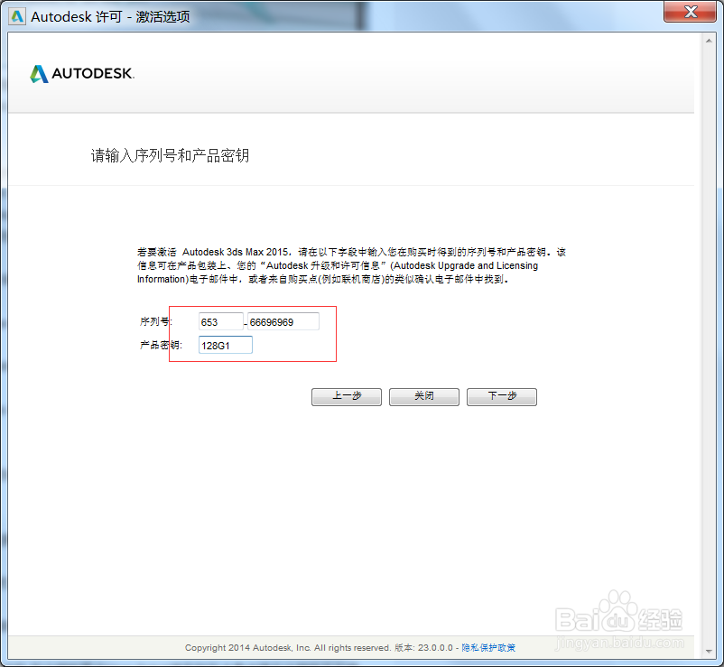
Task: Click the blue triangle Autodesk emblem
Action: pyautogui.click(x=38, y=73)
